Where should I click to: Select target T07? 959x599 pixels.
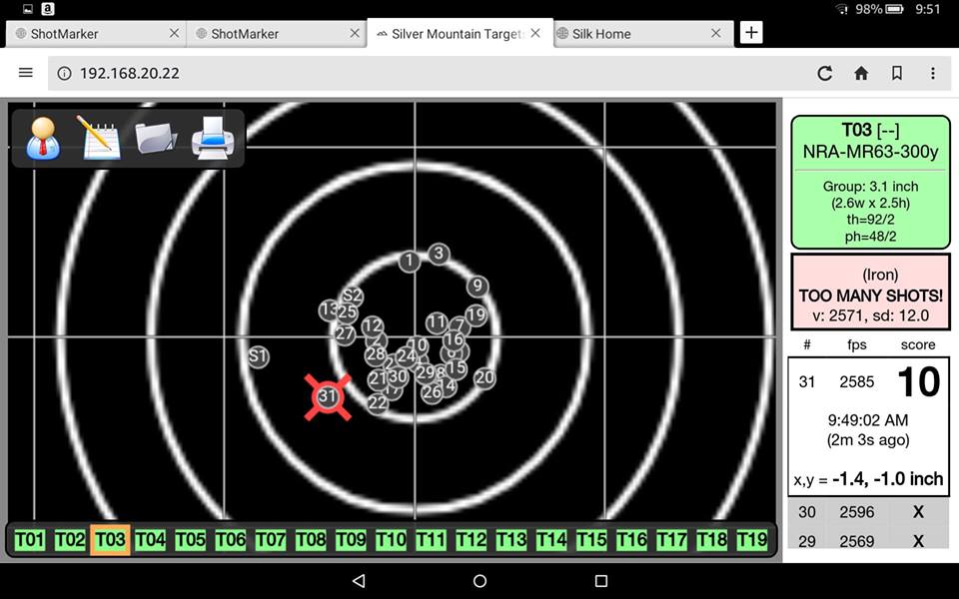coord(271,540)
